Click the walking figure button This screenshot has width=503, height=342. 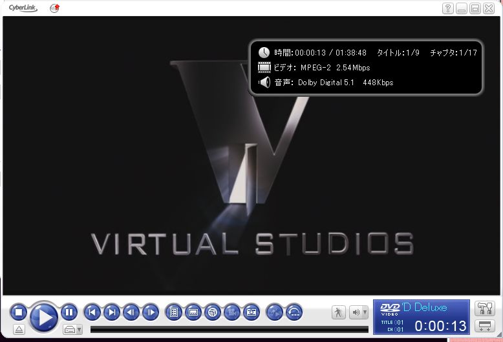pyautogui.click(x=338, y=312)
